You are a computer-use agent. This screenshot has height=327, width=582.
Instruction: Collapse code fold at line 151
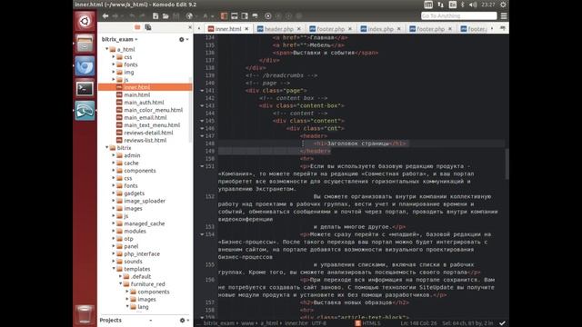coord(202,166)
